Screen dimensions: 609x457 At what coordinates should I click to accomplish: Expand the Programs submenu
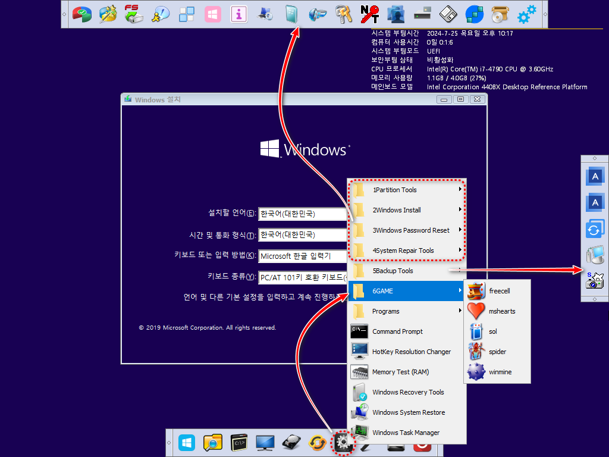[407, 311]
